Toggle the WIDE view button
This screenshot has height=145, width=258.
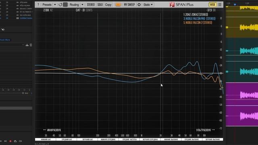pyautogui.click(x=212, y=4)
